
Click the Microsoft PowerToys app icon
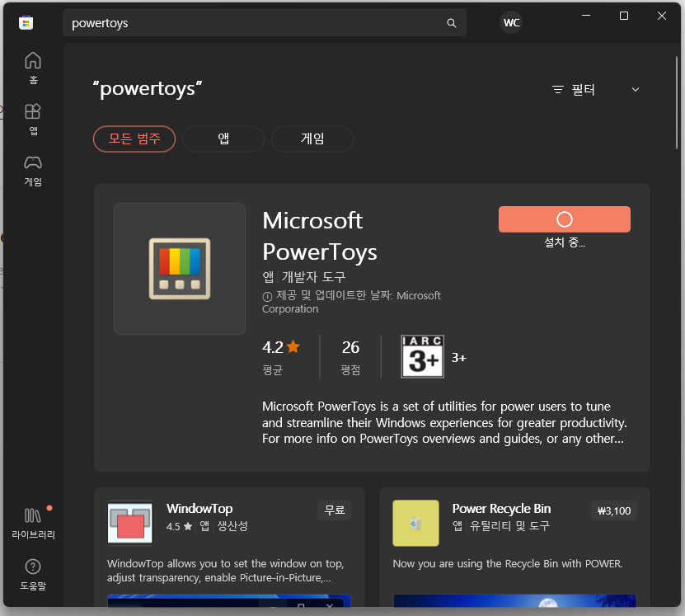(x=180, y=269)
